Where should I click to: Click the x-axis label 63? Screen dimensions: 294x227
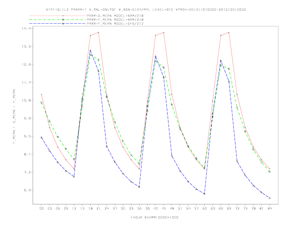pyautogui.click(x=213, y=208)
